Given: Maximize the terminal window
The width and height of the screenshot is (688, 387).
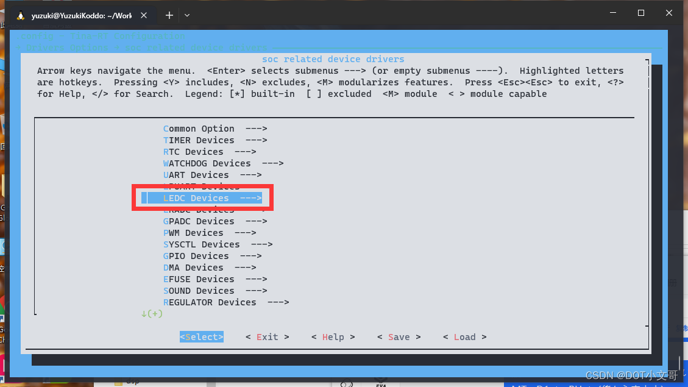Looking at the screenshot, I should pyautogui.click(x=640, y=13).
